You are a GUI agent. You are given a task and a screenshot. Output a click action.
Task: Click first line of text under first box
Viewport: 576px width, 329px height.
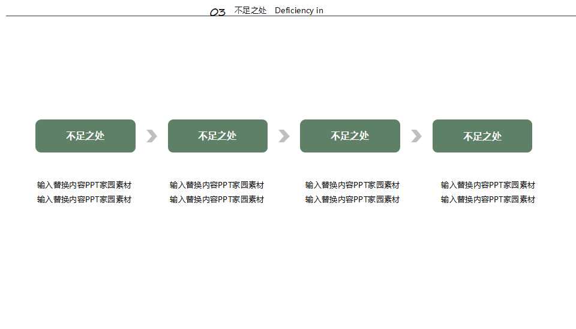click(x=84, y=185)
